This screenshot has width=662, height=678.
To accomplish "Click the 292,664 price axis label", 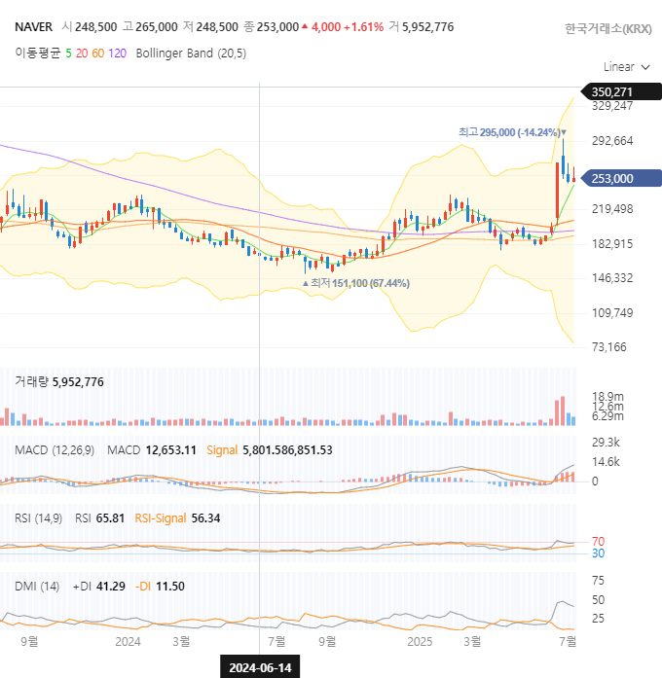I will tap(612, 140).
